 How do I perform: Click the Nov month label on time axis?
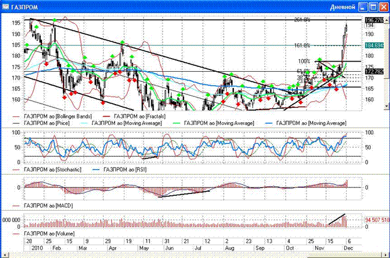click(x=319, y=248)
